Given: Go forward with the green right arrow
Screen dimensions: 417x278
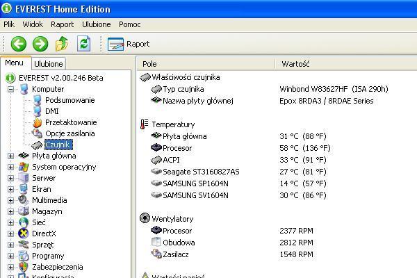Looking at the screenshot, I should (x=40, y=44).
